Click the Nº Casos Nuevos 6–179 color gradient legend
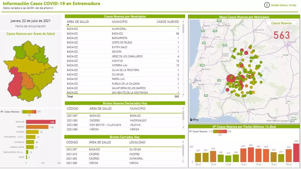Viewport: 301px width, 169px height. click(29, 112)
